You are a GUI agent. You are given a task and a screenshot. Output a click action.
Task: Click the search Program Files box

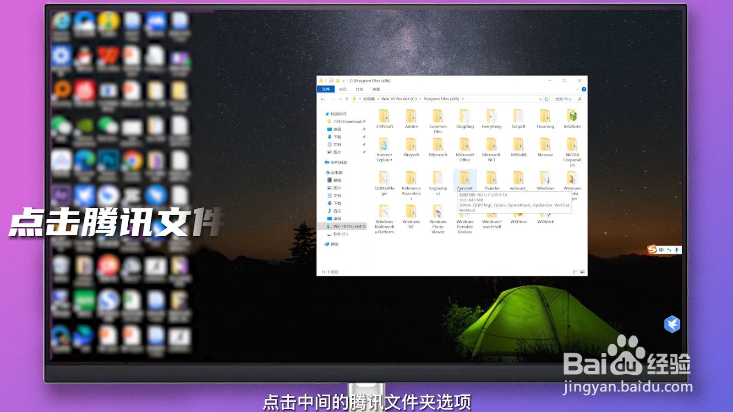tap(568, 99)
